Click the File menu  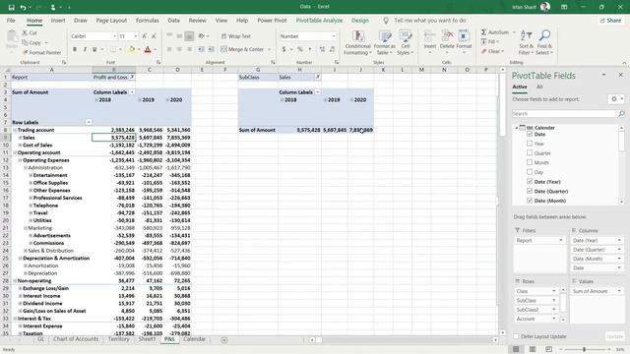11,20
